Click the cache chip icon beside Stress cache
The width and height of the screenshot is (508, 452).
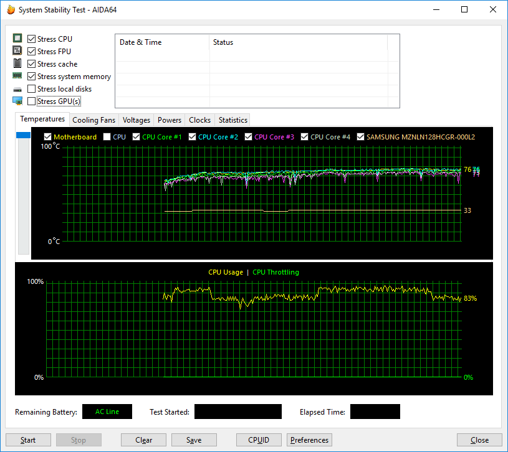[17, 63]
